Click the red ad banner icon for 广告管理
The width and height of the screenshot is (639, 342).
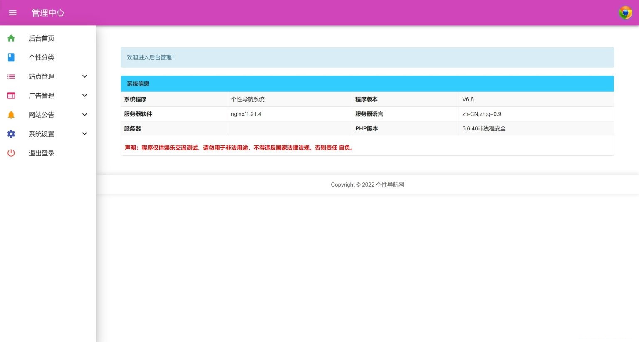pyautogui.click(x=11, y=96)
